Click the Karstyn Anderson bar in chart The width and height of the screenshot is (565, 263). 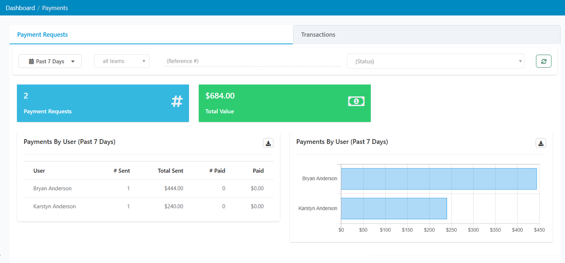(394, 208)
